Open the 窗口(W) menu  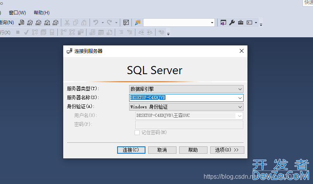(x=17, y=12)
